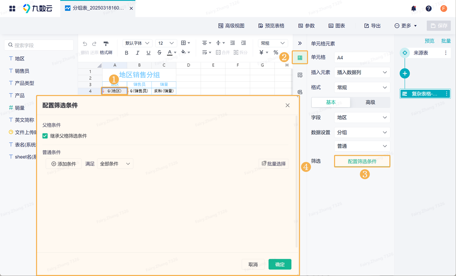Open the 字段 地区 dropdown
The image size is (456, 276).
[362, 118]
